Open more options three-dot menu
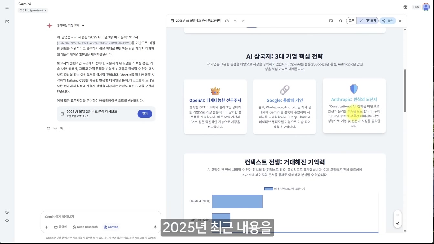 click(x=68, y=128)
